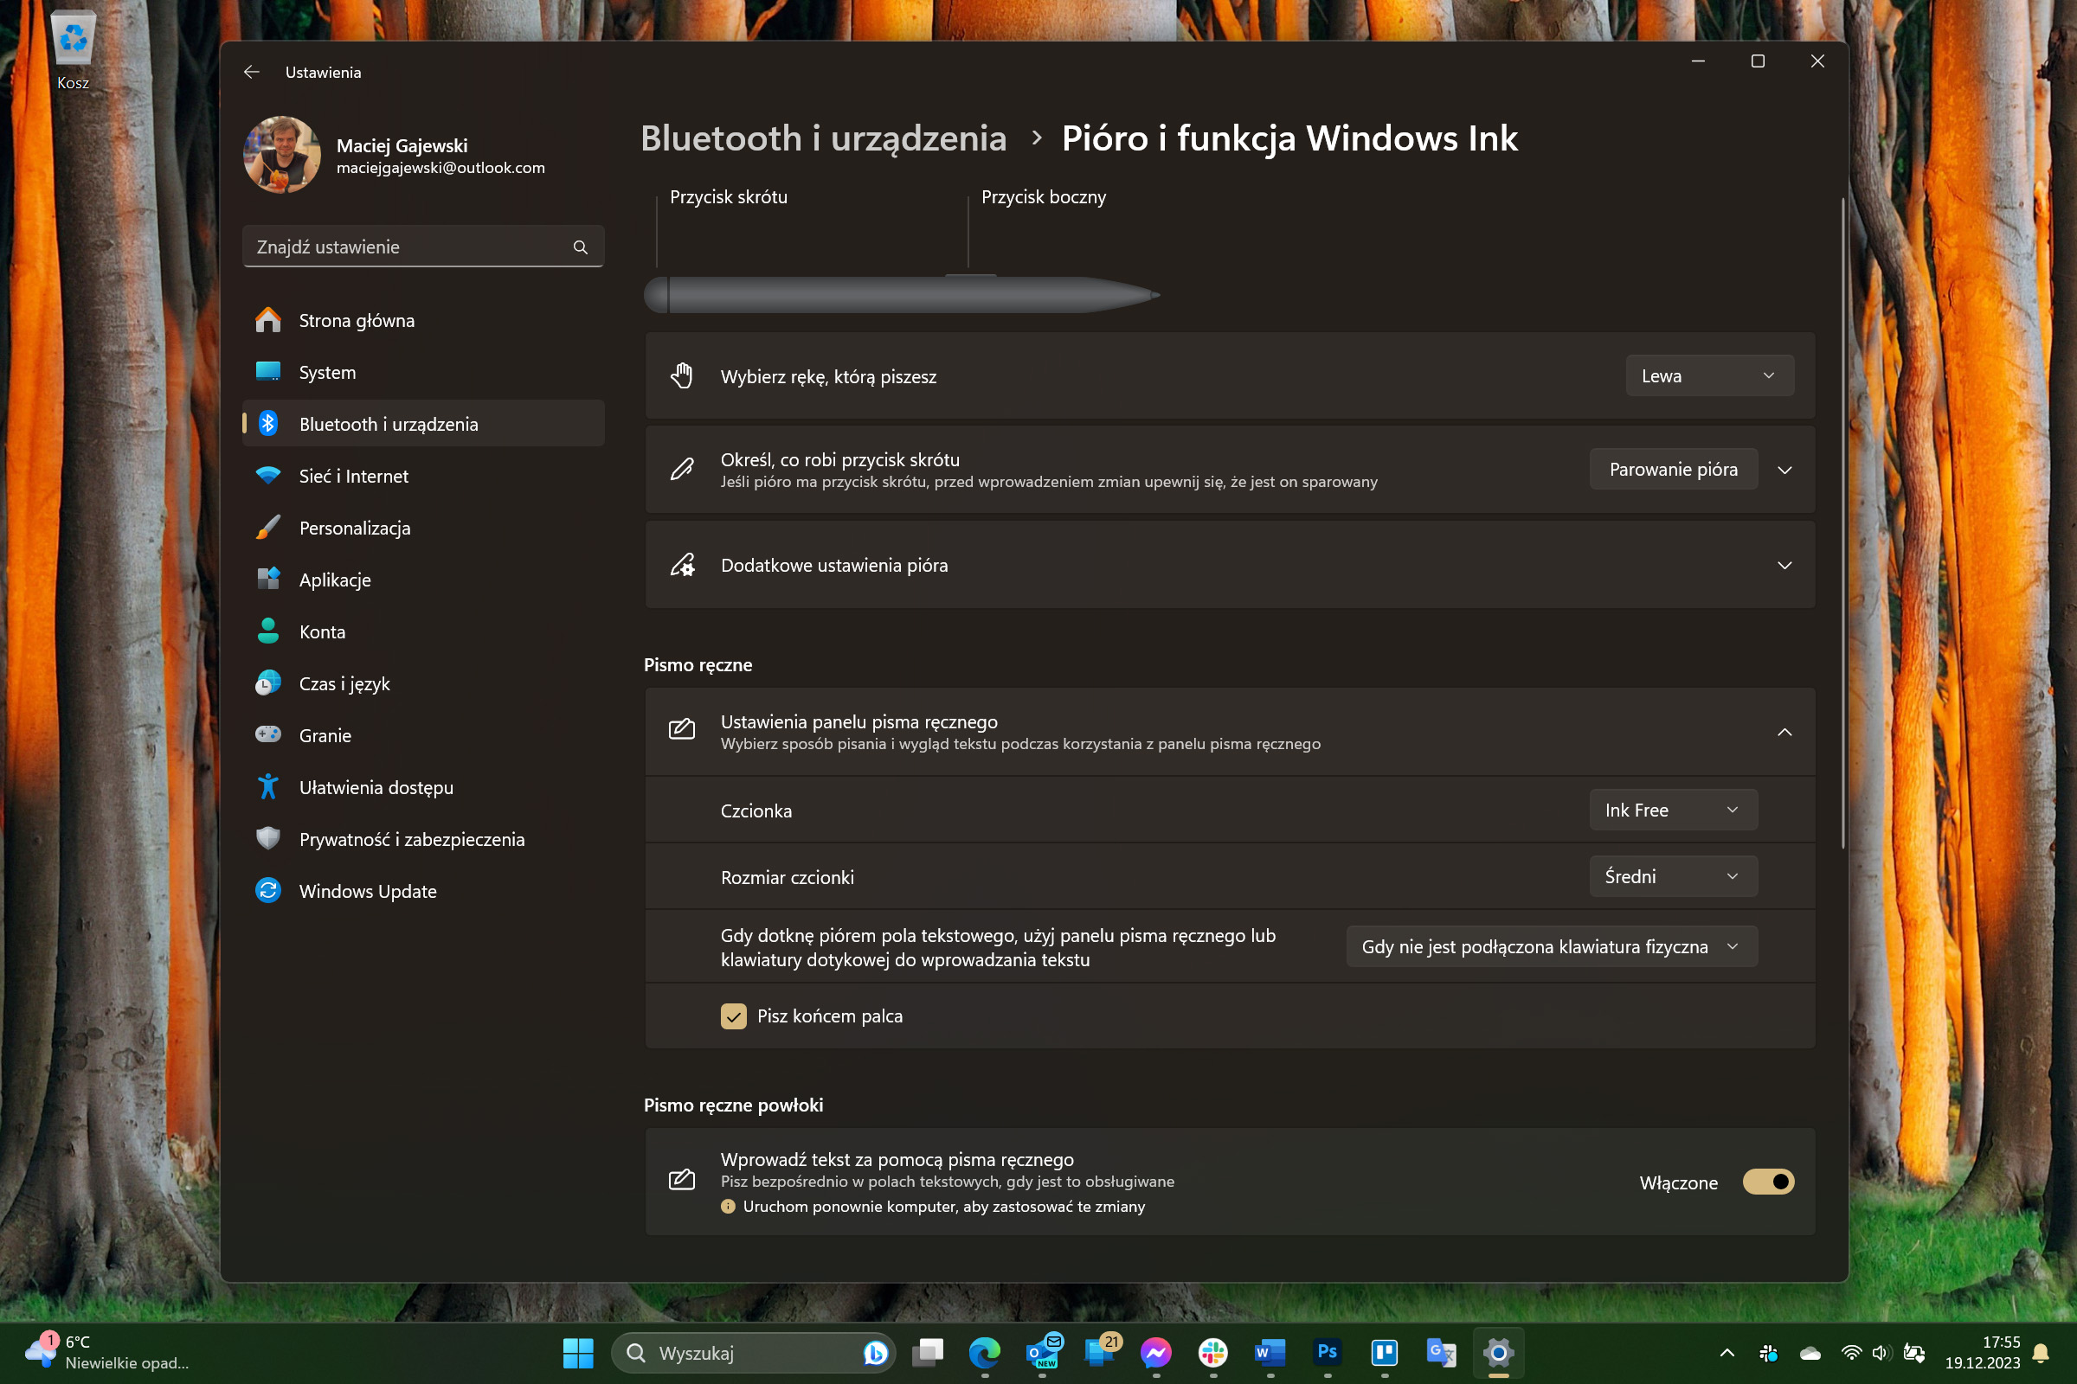
Task: Open Windows Update settings
Action: coord(424,891)
